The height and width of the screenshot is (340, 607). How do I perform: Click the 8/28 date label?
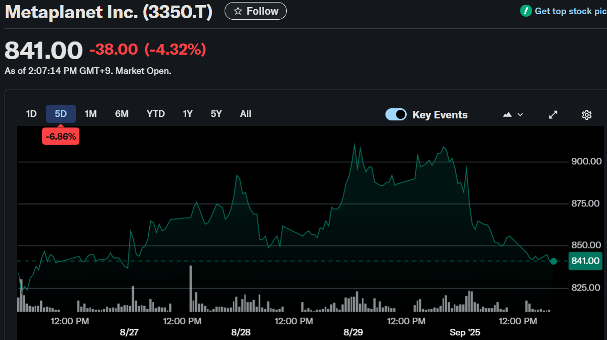click(x=241, y=332)
